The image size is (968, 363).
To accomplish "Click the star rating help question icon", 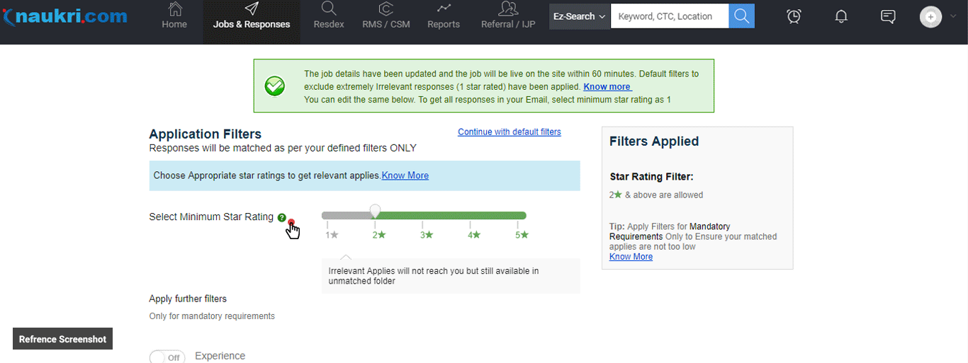I will point(282,218).
